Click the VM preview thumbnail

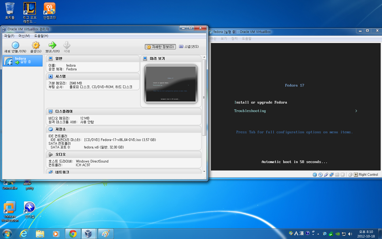[x=171, y=84]
